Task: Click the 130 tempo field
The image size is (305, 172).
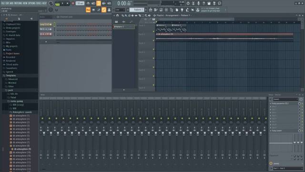Action: (x=80, y=3)
